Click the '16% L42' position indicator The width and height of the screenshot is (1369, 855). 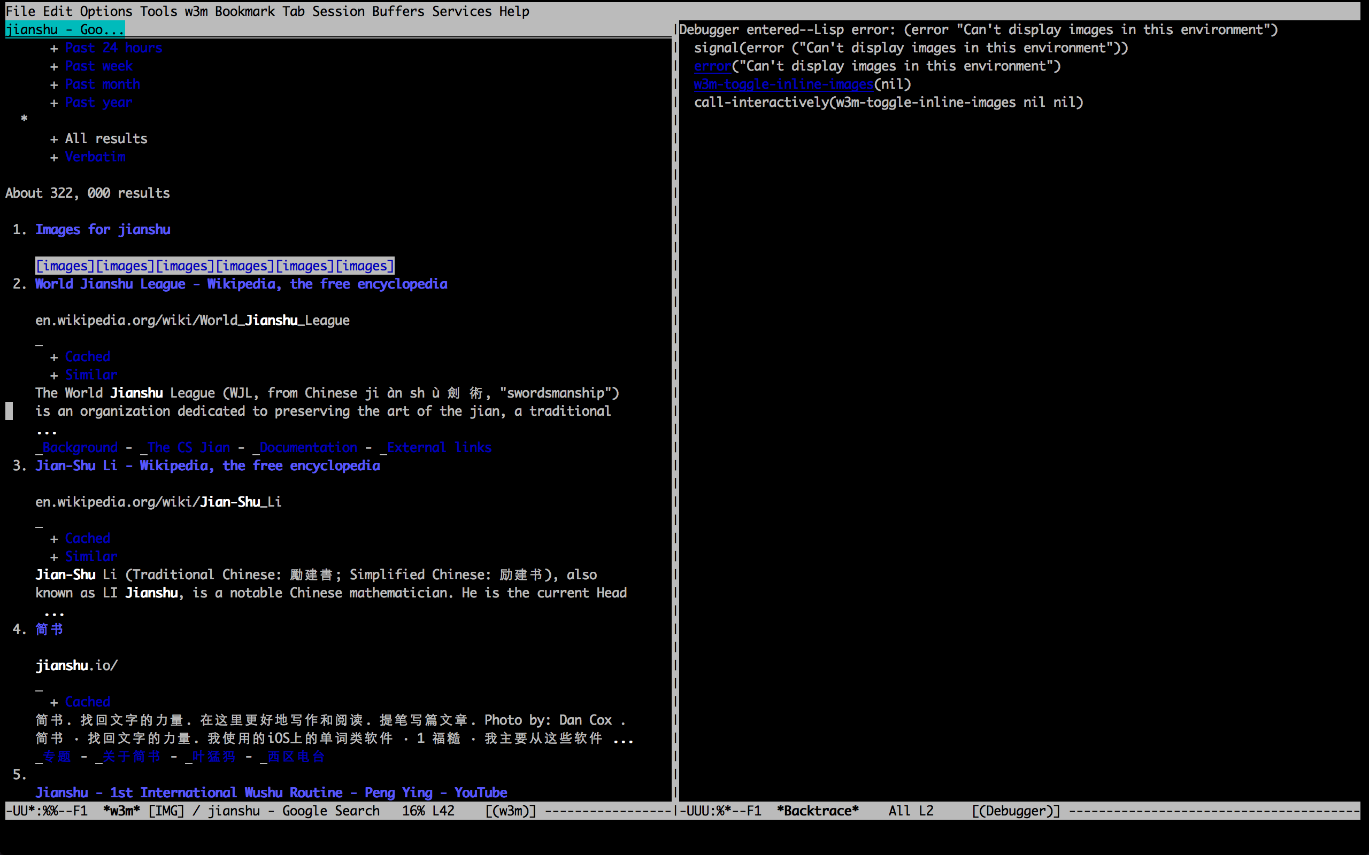click(x=428, y=811)
